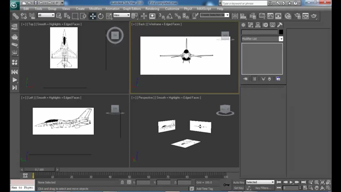Open Render Setup dialog
341x192 pixels.
pos(297,16)
